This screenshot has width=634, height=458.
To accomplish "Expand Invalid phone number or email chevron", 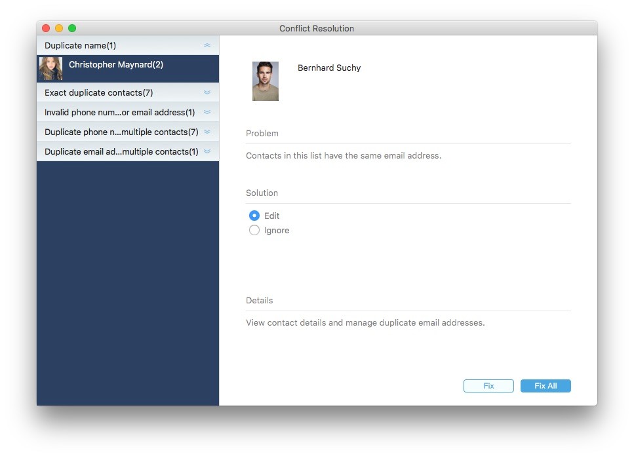I will [207, 112].
